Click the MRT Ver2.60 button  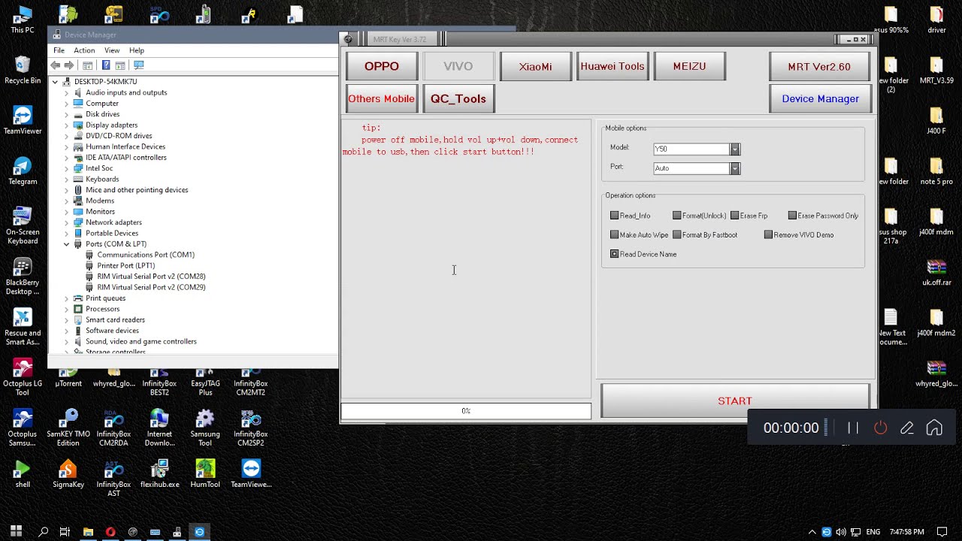[819, 66]
